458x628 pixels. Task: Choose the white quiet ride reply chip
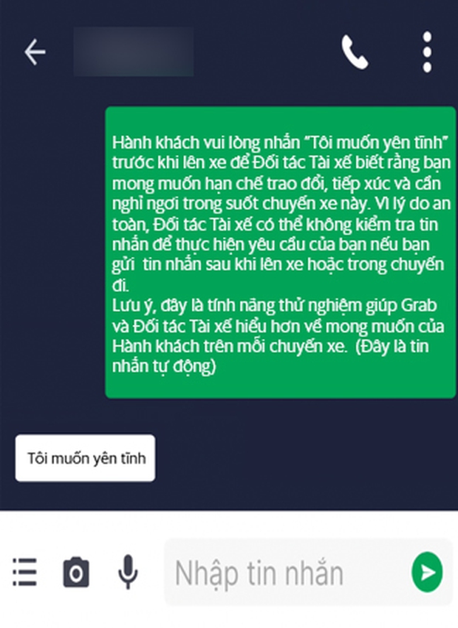pyautogui.click(x=85, y=458)
